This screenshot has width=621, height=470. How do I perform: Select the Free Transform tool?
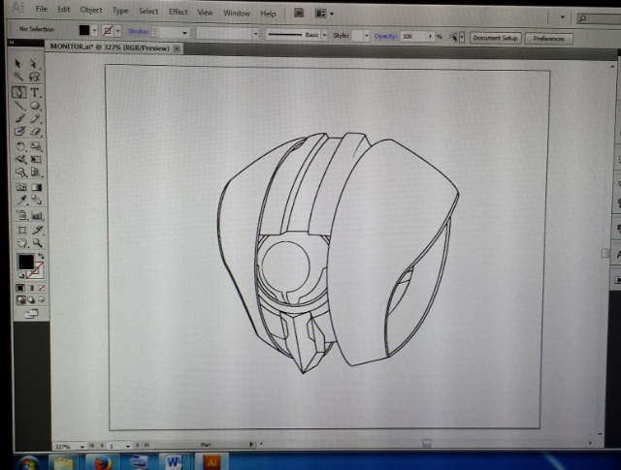[x=37, y=160]
